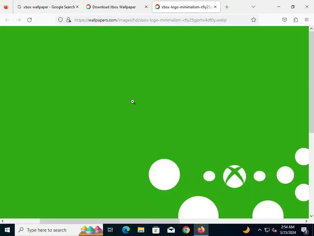Image resolution: width=314 pixels, height=236 pixels.
Task: Zoom out the Xbox wallpaper image
Action: tap(154, 122)
